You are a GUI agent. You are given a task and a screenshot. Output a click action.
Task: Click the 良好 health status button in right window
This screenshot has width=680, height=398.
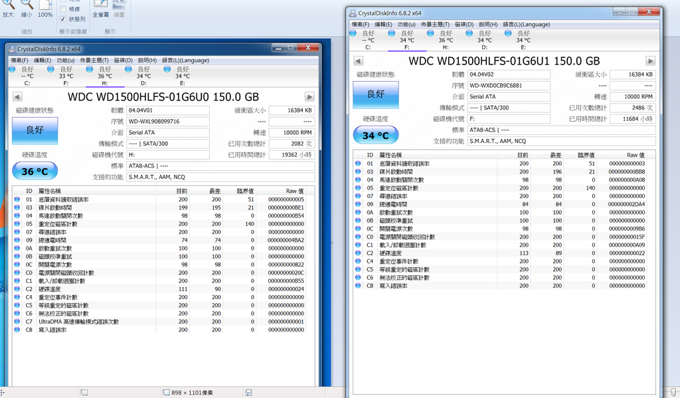375,94
